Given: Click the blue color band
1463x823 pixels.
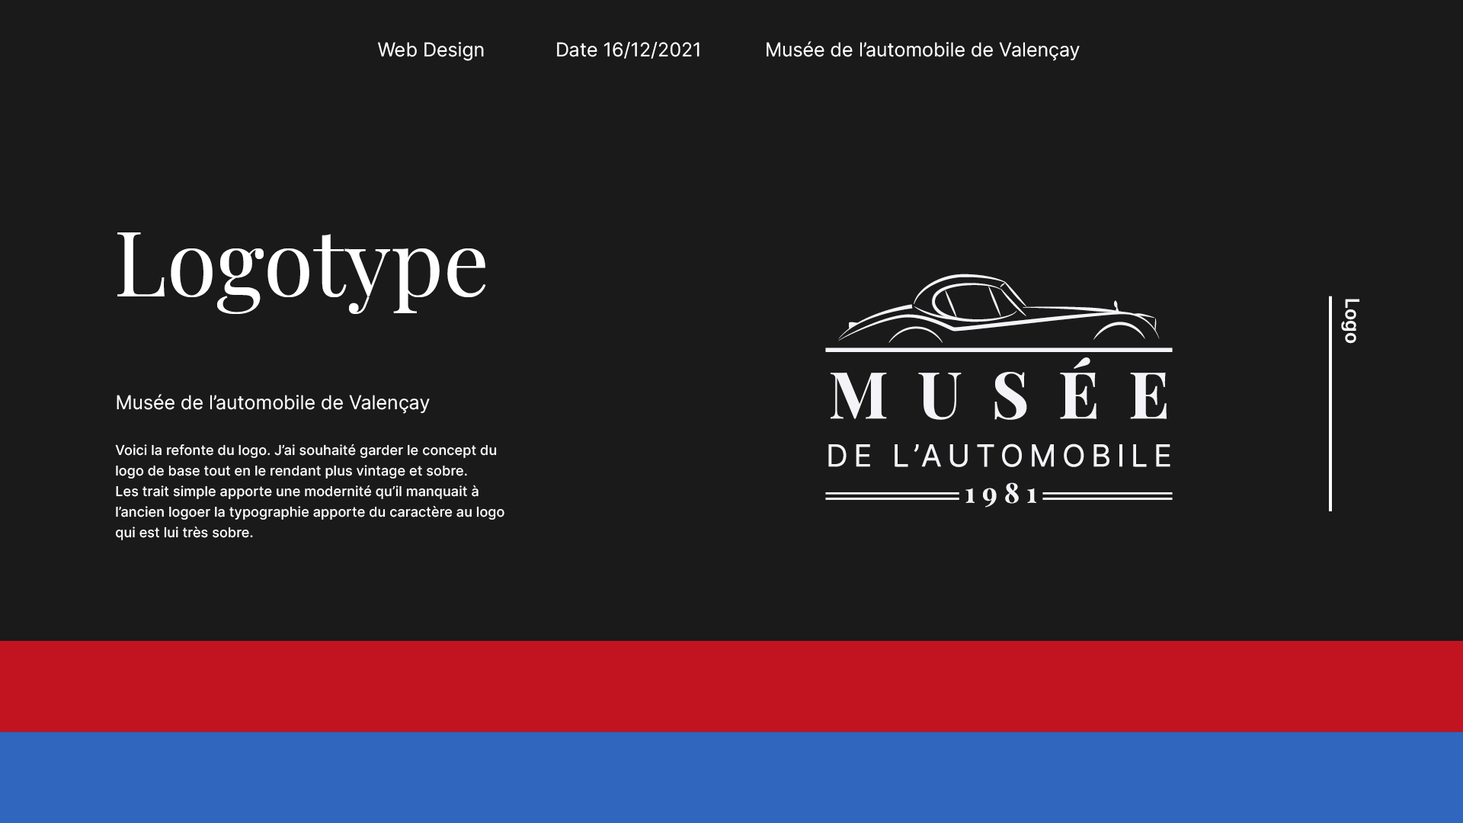Looking at the screenshot, I should (x=731, y=777).
